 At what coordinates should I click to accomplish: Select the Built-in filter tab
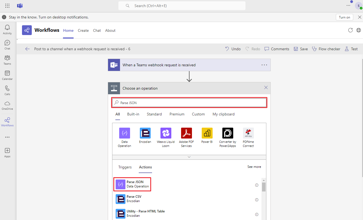point(133,114)
